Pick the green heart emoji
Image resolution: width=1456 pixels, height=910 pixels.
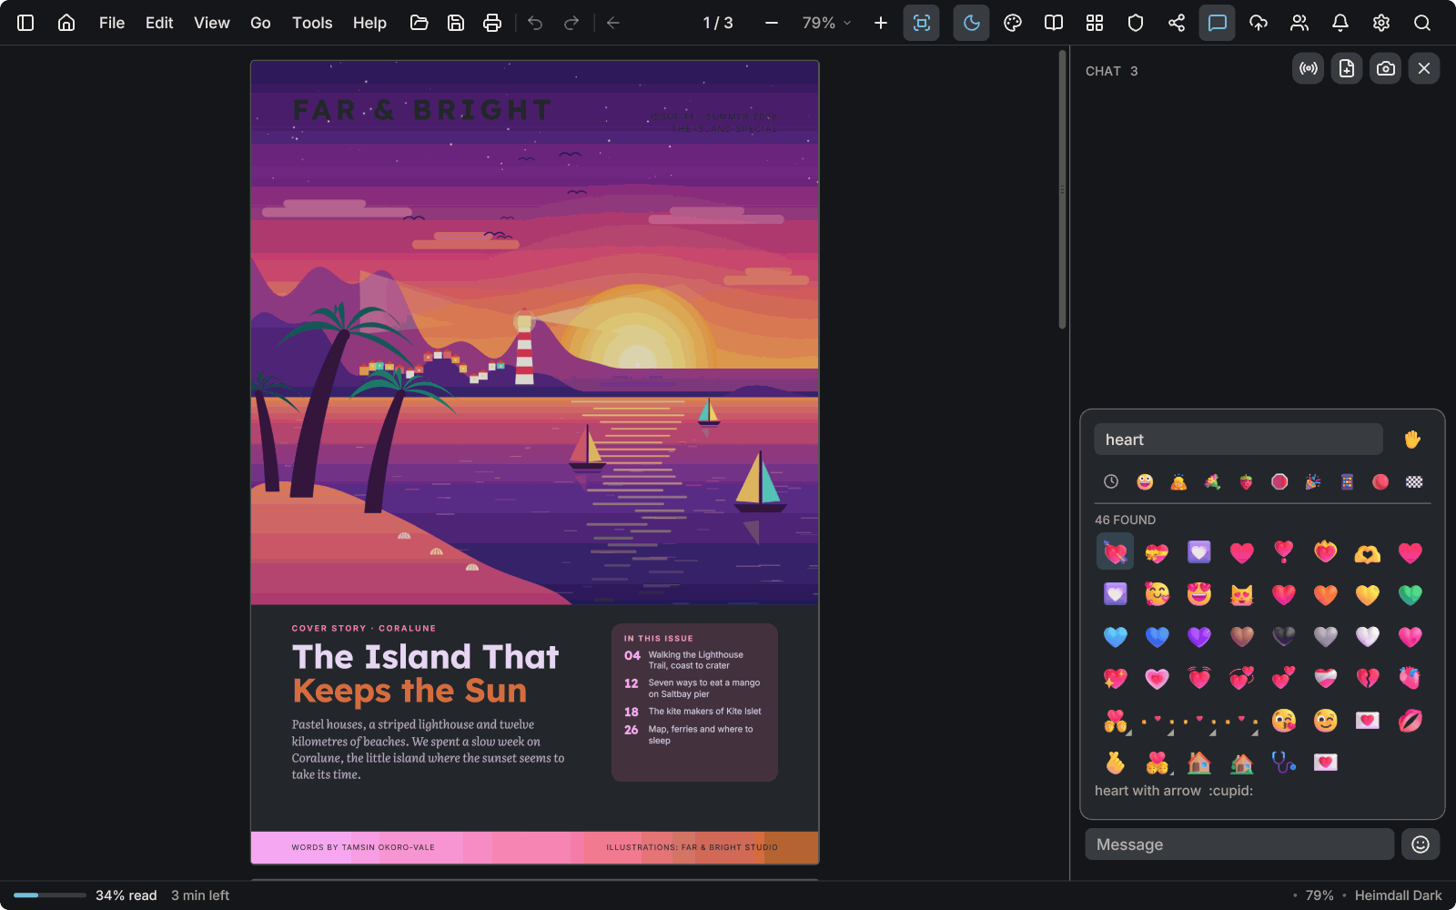1410,594
